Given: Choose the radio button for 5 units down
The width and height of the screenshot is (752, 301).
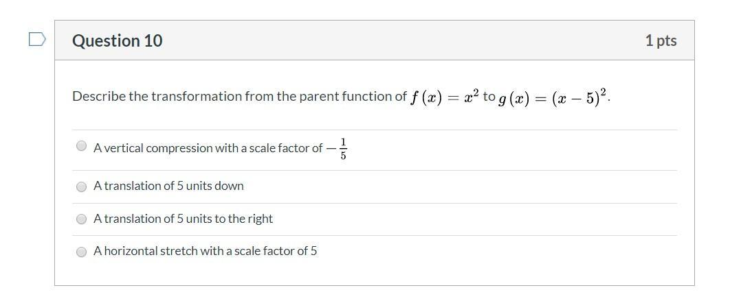Looking at the screenshot, I should (82, 186).
